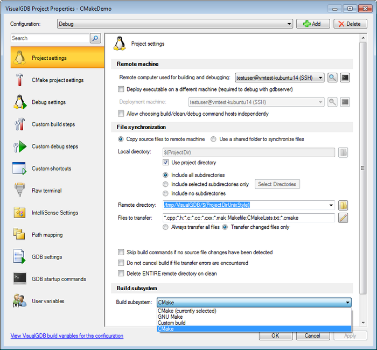The image size is (377, 350).
Task: Choose Always transfer all files
Action: [165, 227]
